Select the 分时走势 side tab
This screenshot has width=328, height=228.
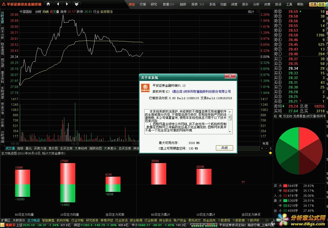2,17
